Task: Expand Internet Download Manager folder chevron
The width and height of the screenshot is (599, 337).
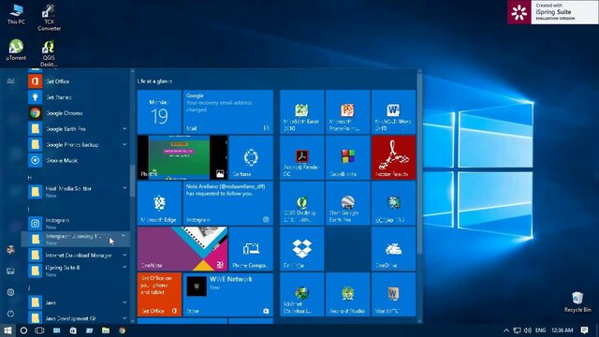Action: point(124,255)
